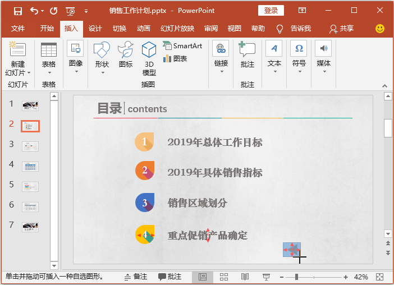Fit slide to current window icon

tap(379, 277)
